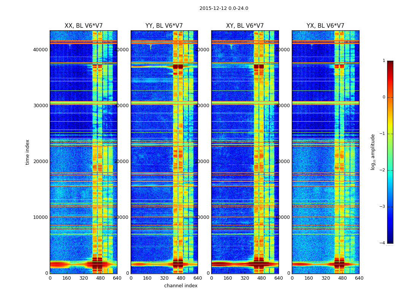The image size is (399, 304).
Task: Click colorbar tick label "−2"
Action: pyautogui.click(x=382, y=170)
